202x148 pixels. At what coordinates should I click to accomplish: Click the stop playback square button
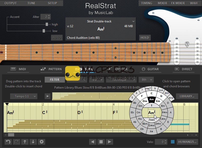point(101,142)
